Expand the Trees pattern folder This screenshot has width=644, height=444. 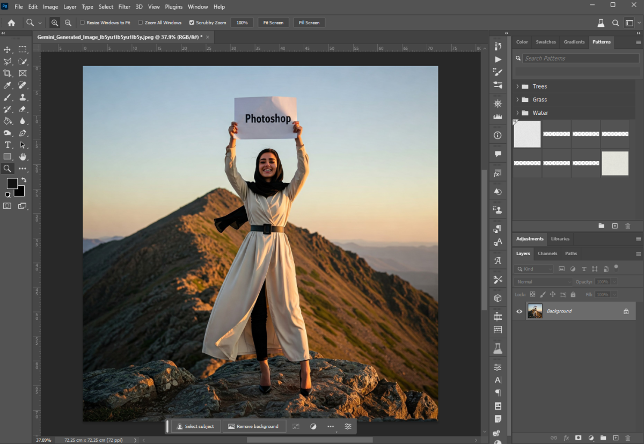pyautogui.click(x=517, y=86)
